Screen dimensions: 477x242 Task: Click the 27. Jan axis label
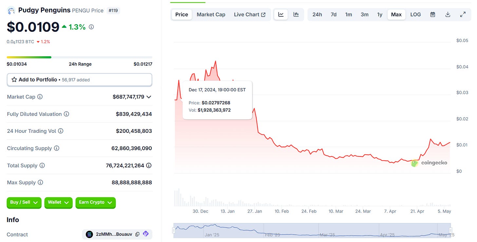(255, 211)
